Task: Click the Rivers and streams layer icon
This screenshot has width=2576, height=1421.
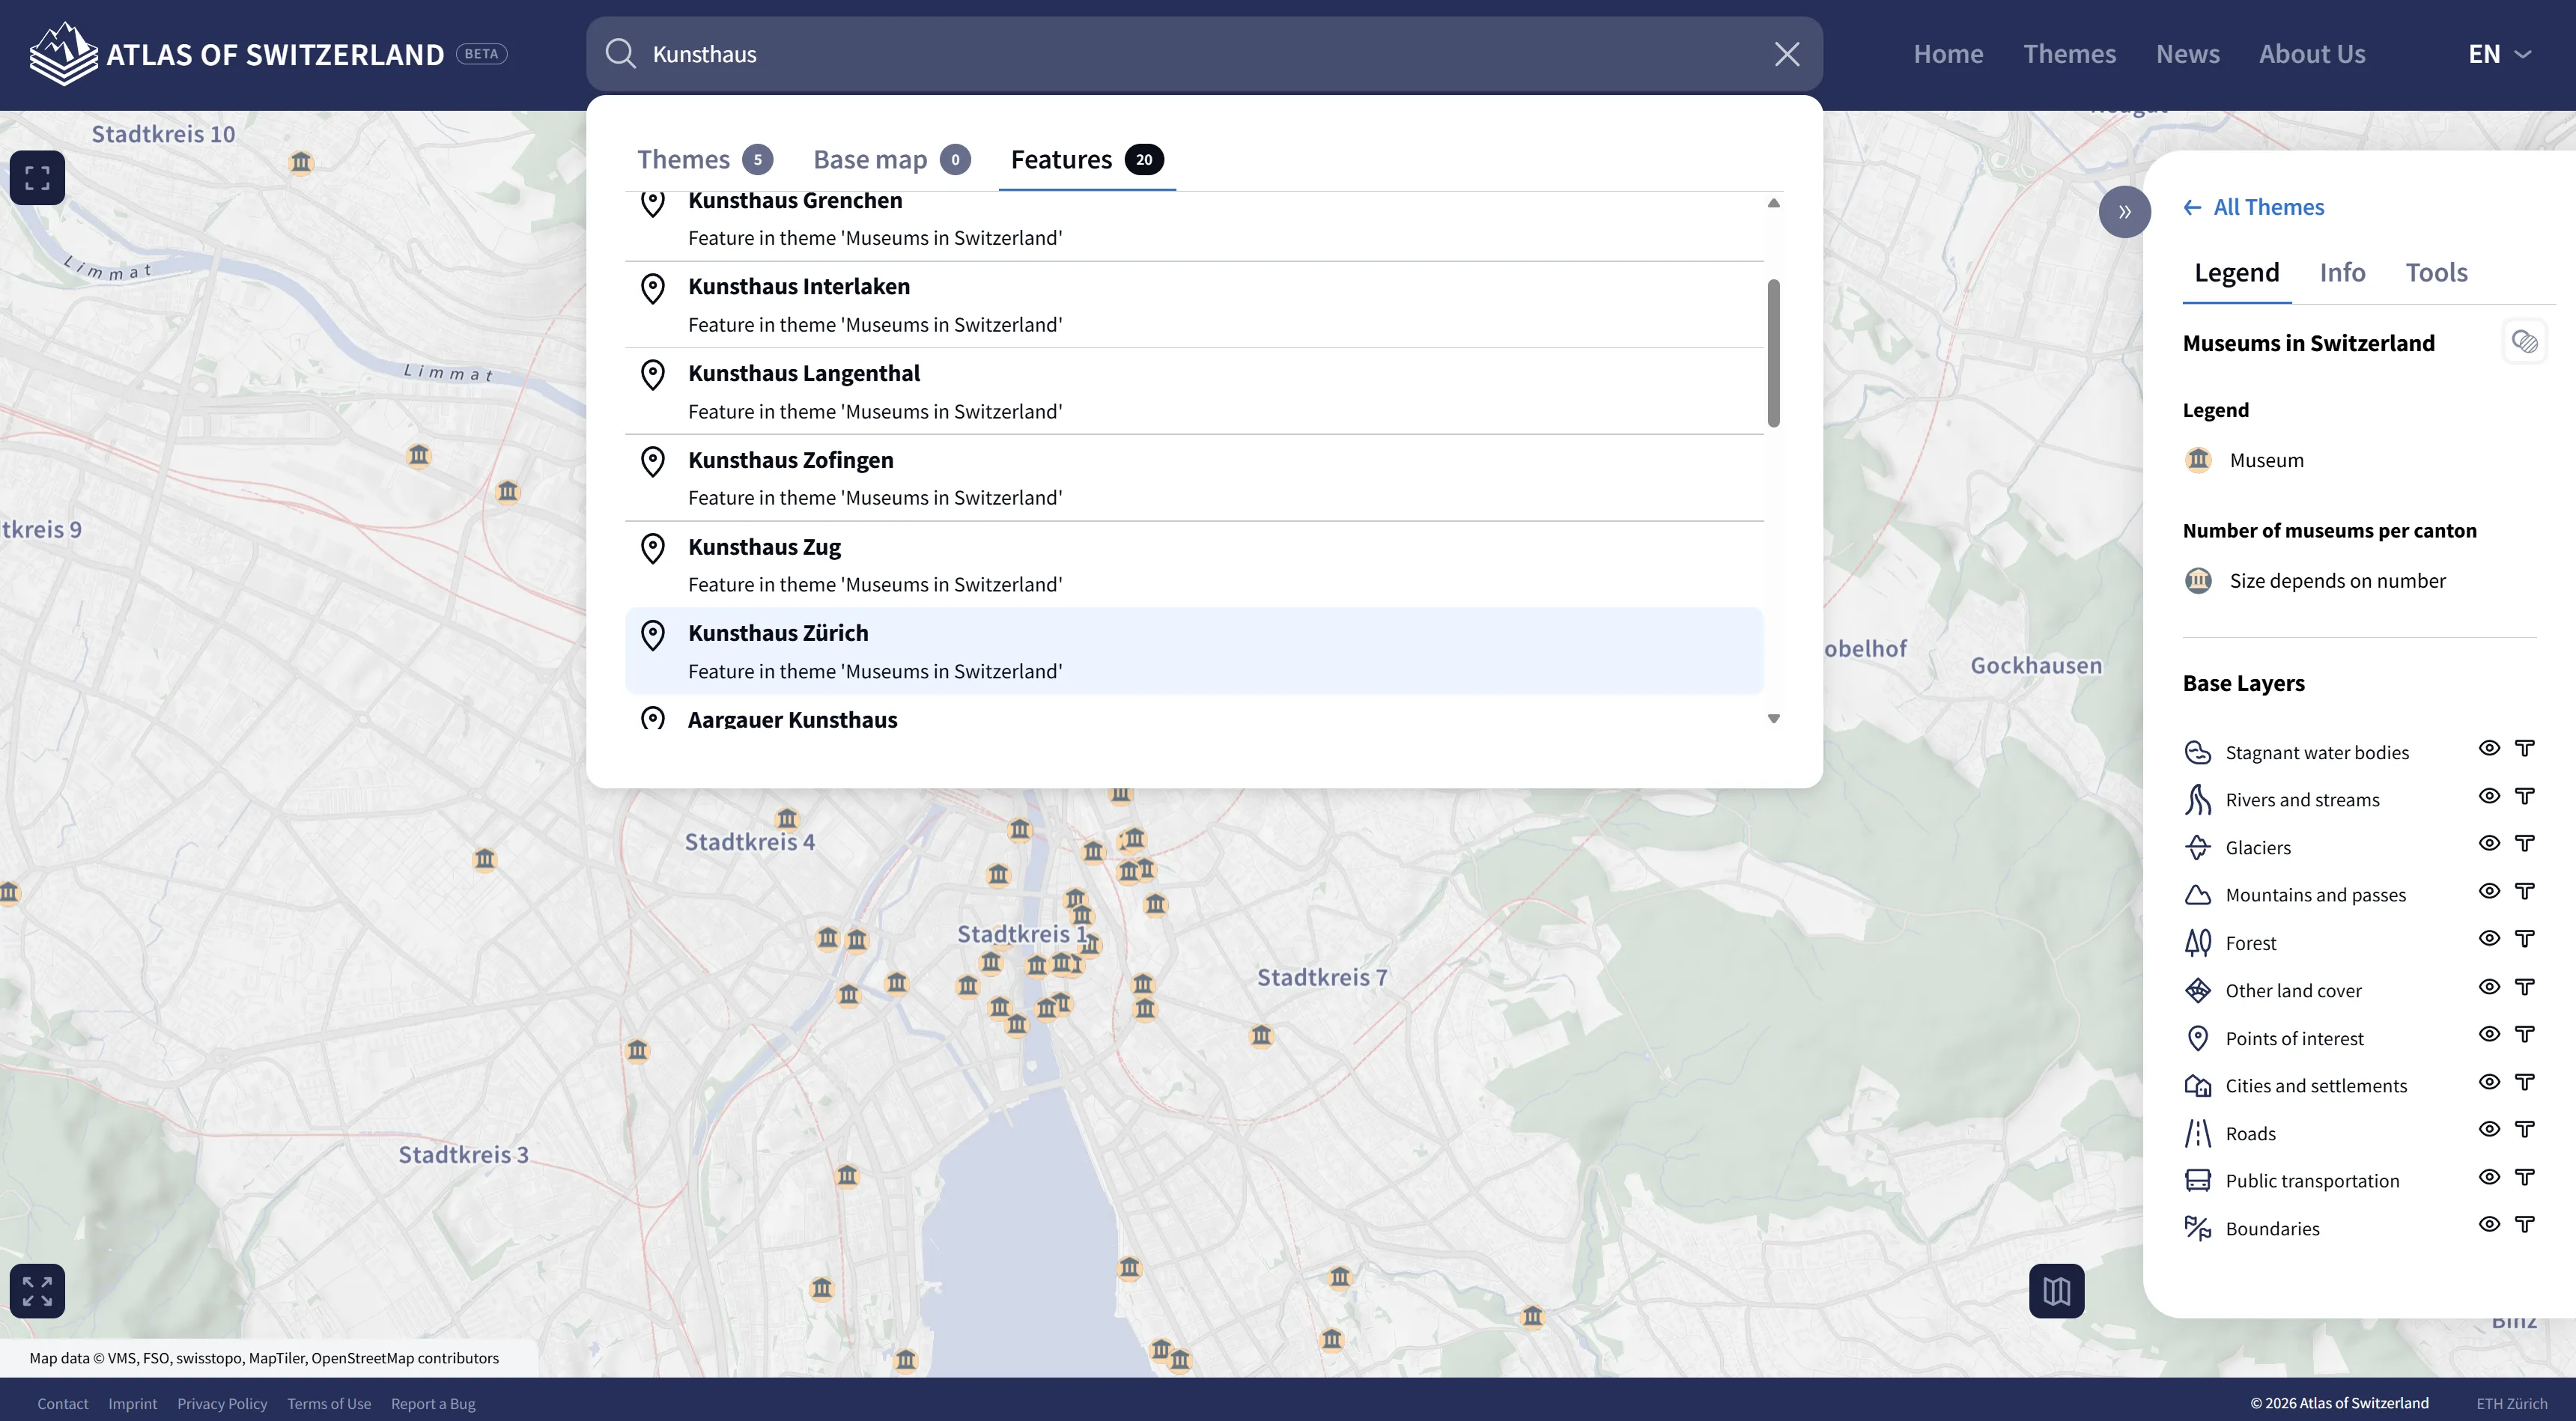Action: [x=2197, y=800]
